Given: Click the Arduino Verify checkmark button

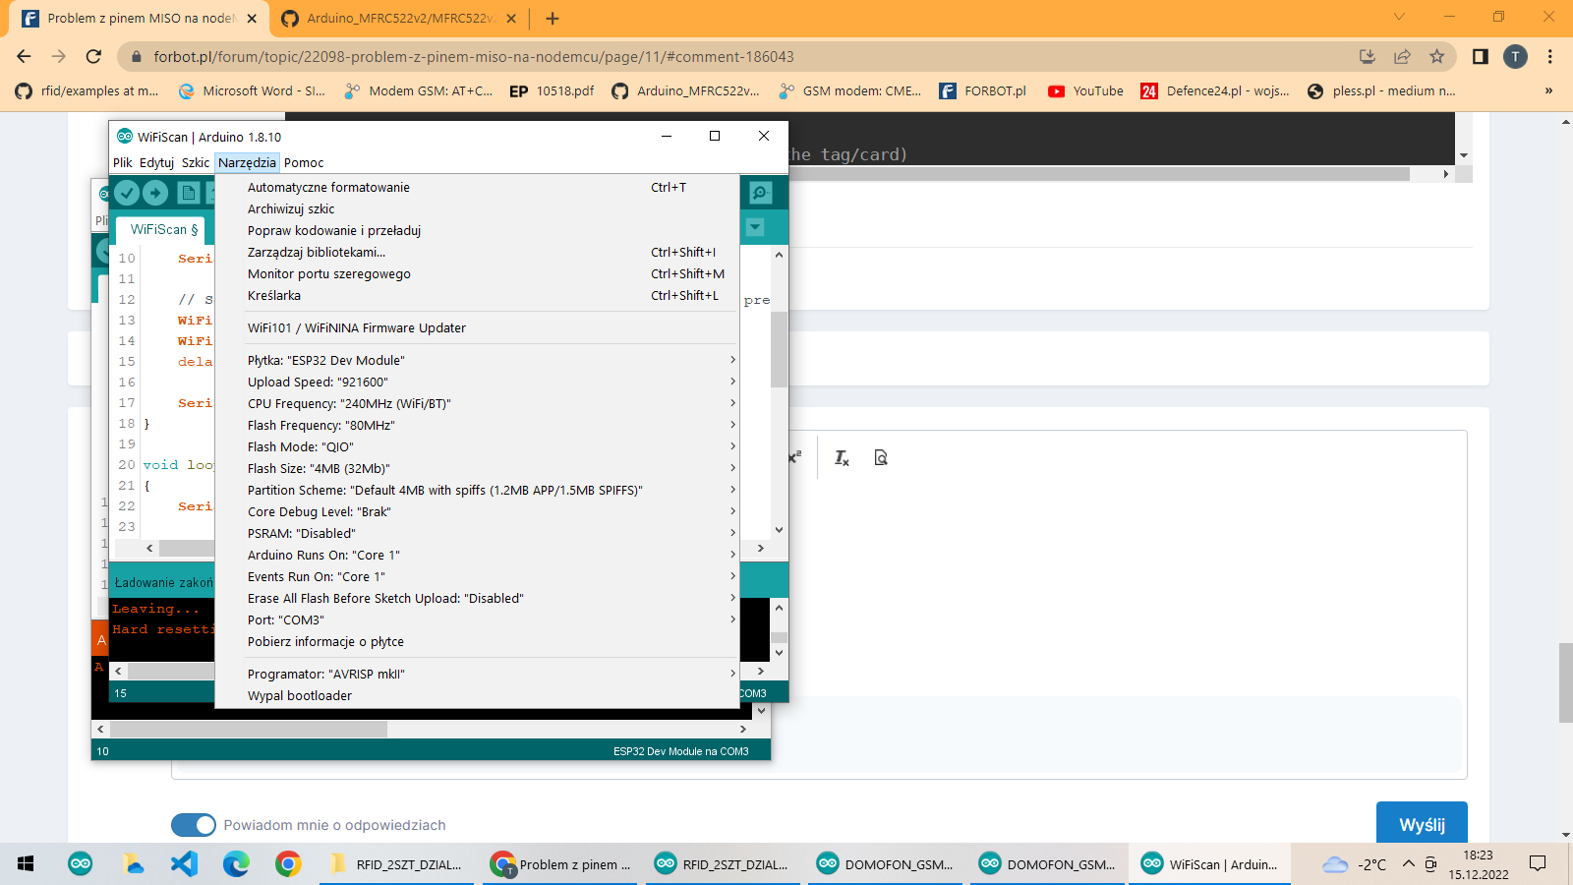Looking at the screenshot, I should (x=127, y=193).
